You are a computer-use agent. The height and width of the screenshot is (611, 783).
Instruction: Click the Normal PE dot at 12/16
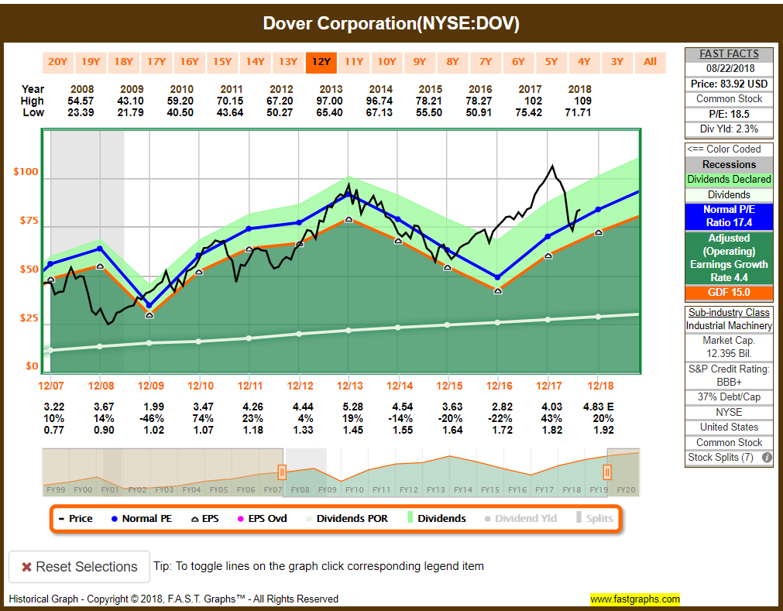point(498,277)
